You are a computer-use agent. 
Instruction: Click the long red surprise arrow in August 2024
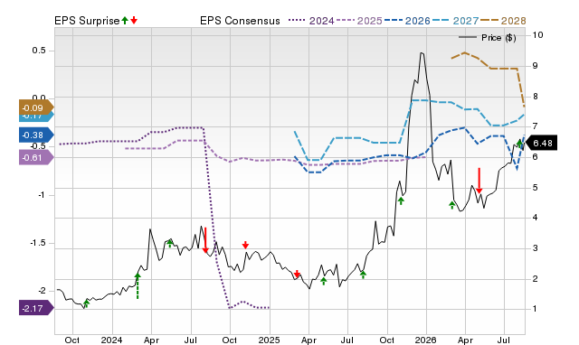coord(205,240)
